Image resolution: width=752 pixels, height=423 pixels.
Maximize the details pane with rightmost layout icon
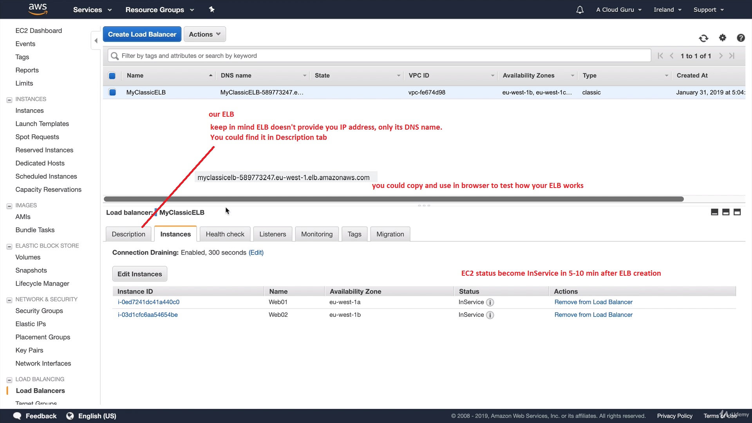[737, 212]
